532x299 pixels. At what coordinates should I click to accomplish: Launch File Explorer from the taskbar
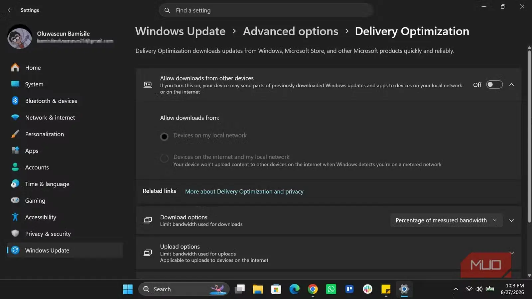pos(258,289)
